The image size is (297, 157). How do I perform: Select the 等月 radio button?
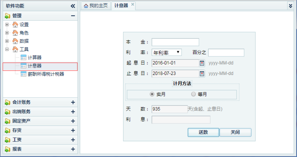pyautogui.click(x=193, y=94)
